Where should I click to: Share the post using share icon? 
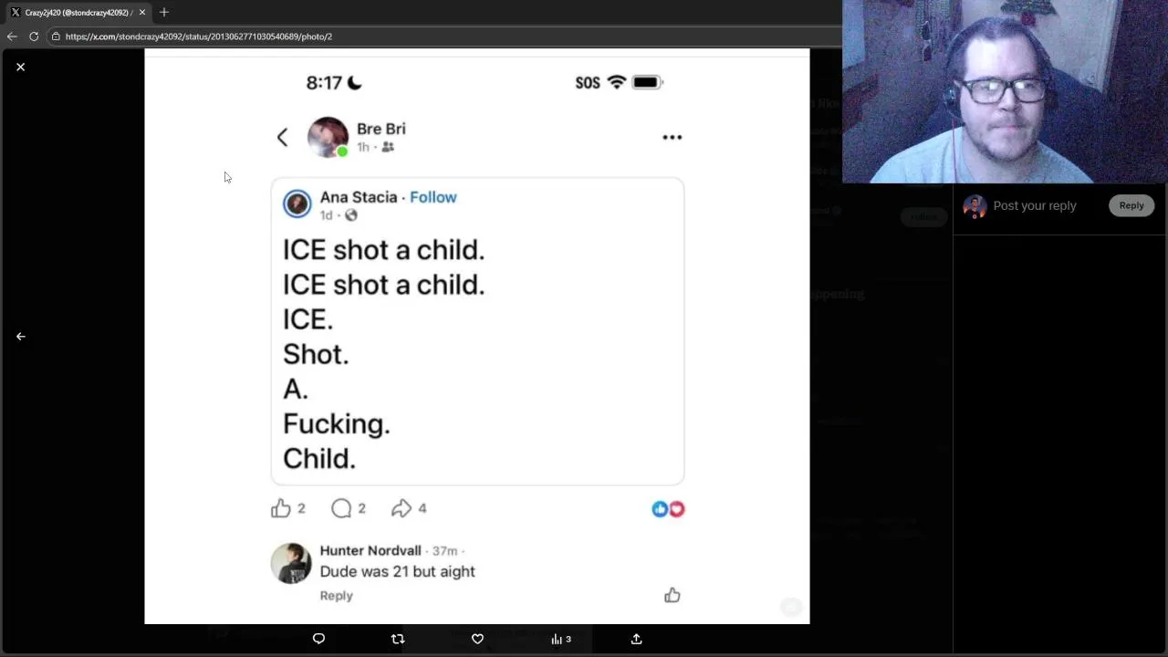[636, 639]
